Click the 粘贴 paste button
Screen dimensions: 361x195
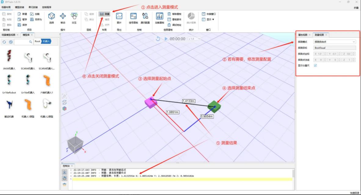pyautogui.click(x=7, y=19)
